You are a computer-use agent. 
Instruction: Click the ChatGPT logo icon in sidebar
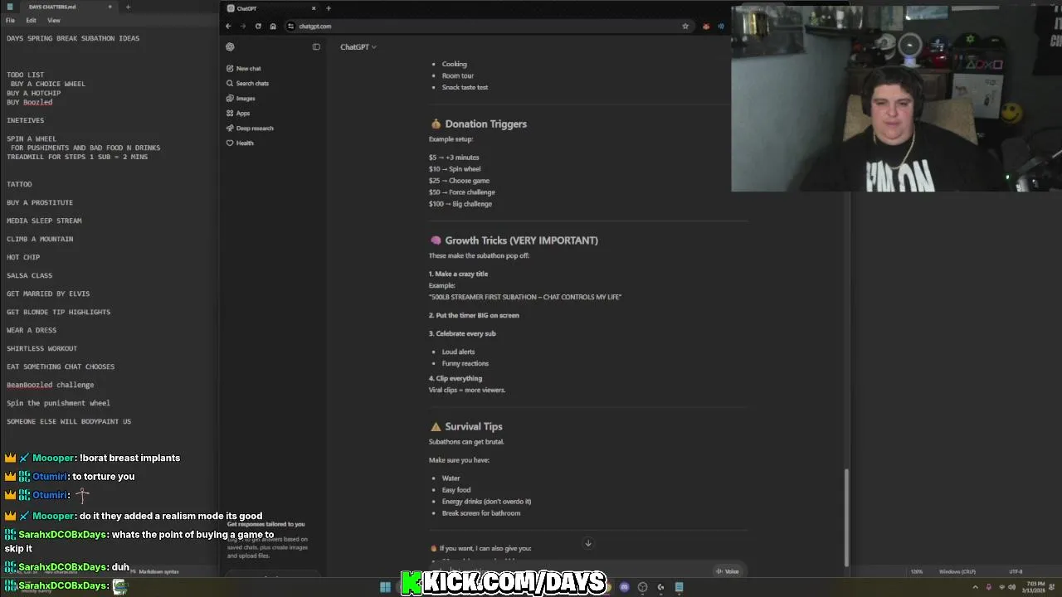click(x=230, y=47)
